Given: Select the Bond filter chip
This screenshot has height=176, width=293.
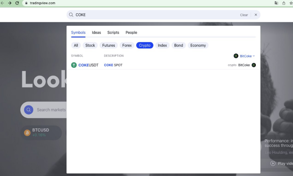Looking at the screenshot, I should [x=179, y=45].
